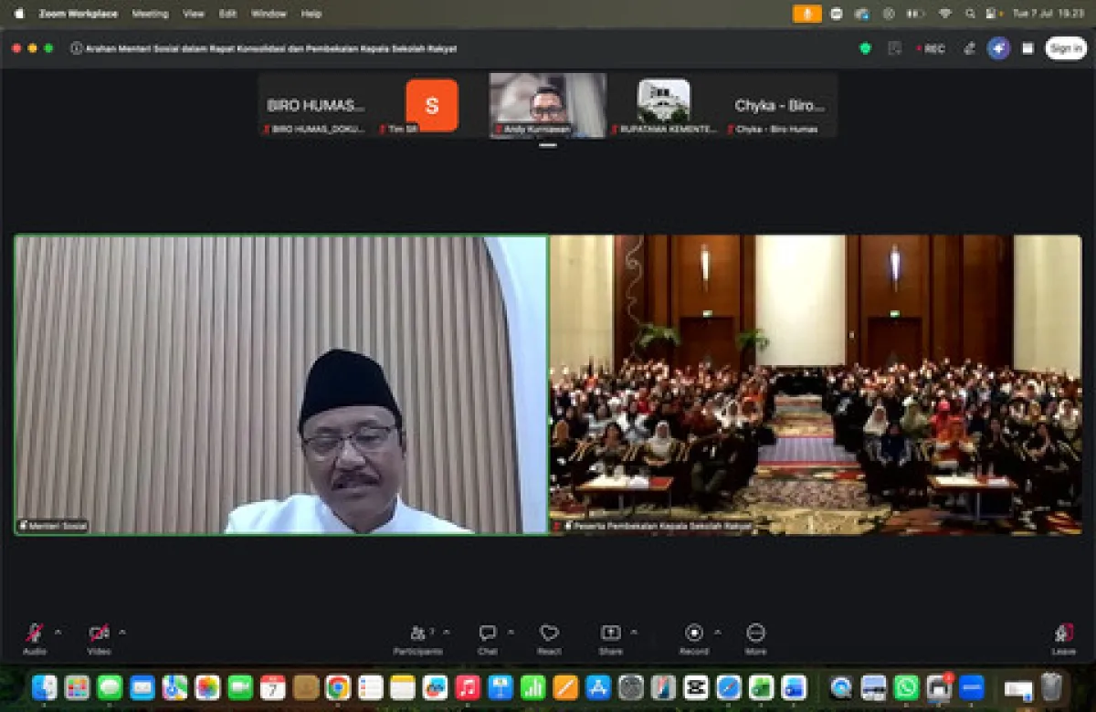Click the Menteri Sosial speaker video
This screenshot has width=1096, height=712.
tap(281, 384)
